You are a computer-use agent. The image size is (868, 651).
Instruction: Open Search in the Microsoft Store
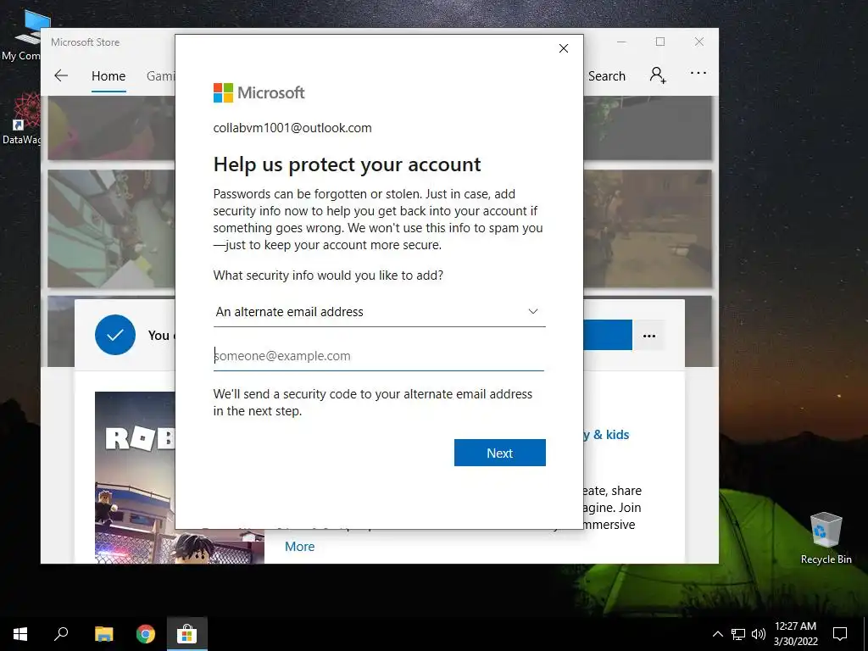[x=607, y=75]
